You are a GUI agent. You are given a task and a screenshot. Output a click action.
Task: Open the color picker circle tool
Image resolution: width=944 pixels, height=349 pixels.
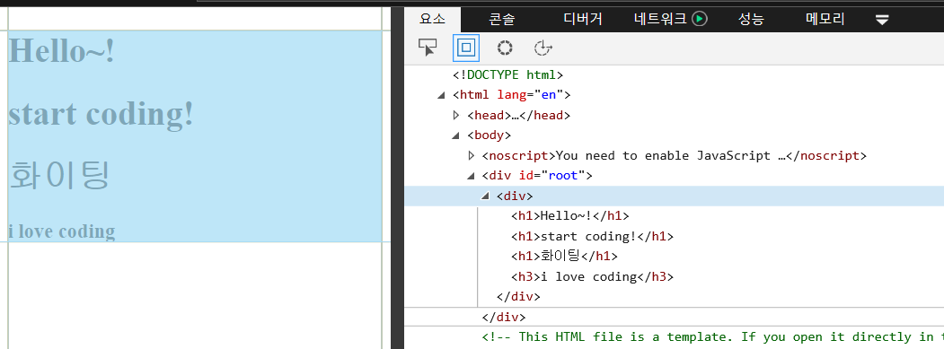[x=505, y=48]
